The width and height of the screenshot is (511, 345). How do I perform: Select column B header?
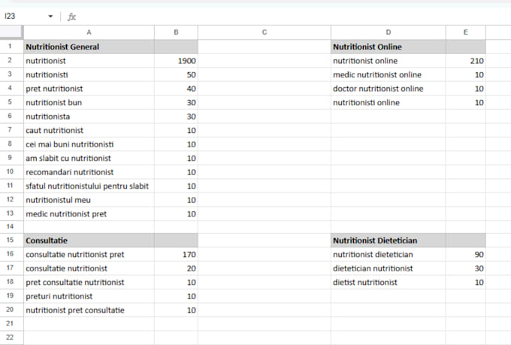[x=176, y=32]
